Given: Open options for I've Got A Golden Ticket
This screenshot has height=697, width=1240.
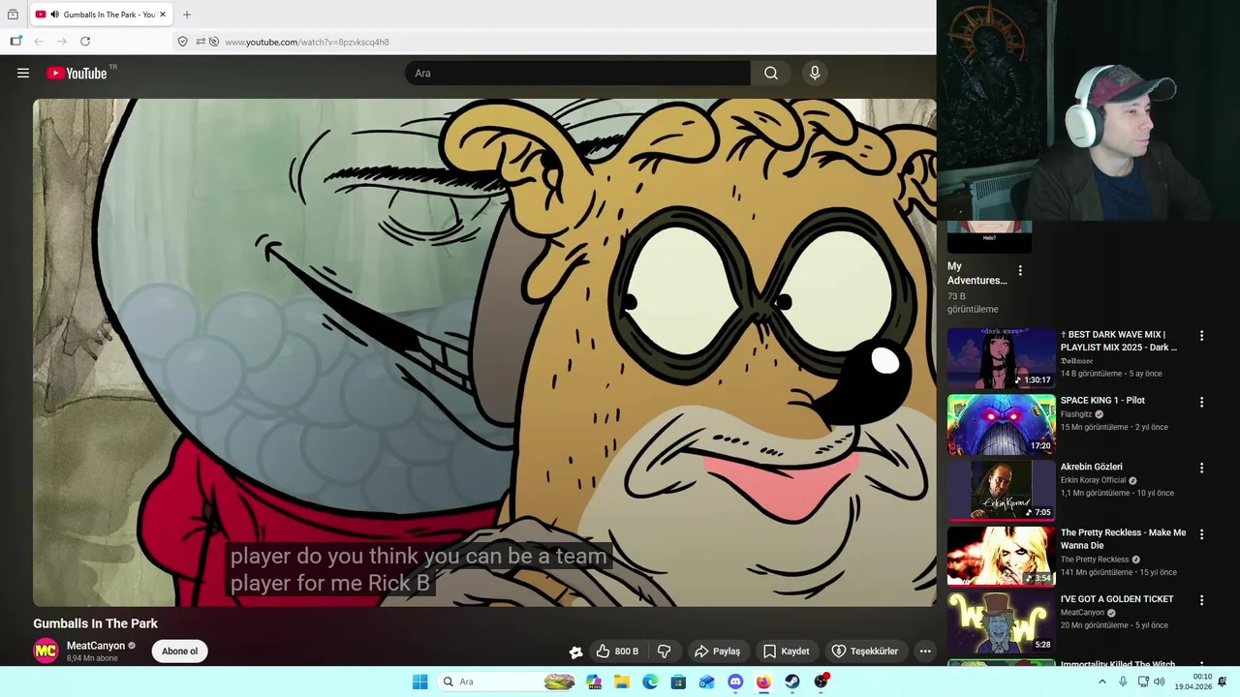Looking at the screenshot, I should click(x=1202, y=600).
